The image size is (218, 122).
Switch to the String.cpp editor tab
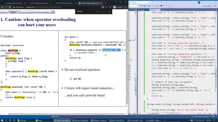tap(141, 10)
